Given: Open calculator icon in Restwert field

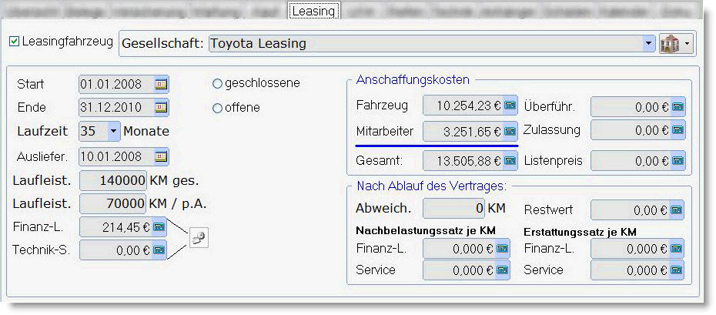Looking at the screenshot, I should tap(677, 210).
